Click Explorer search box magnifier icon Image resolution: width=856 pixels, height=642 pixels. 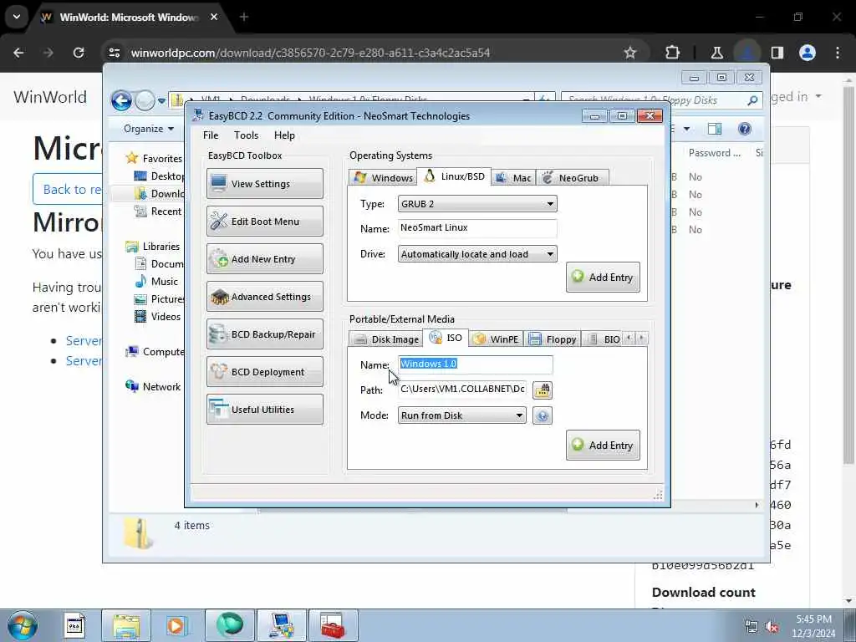click(x=752, y=100)
